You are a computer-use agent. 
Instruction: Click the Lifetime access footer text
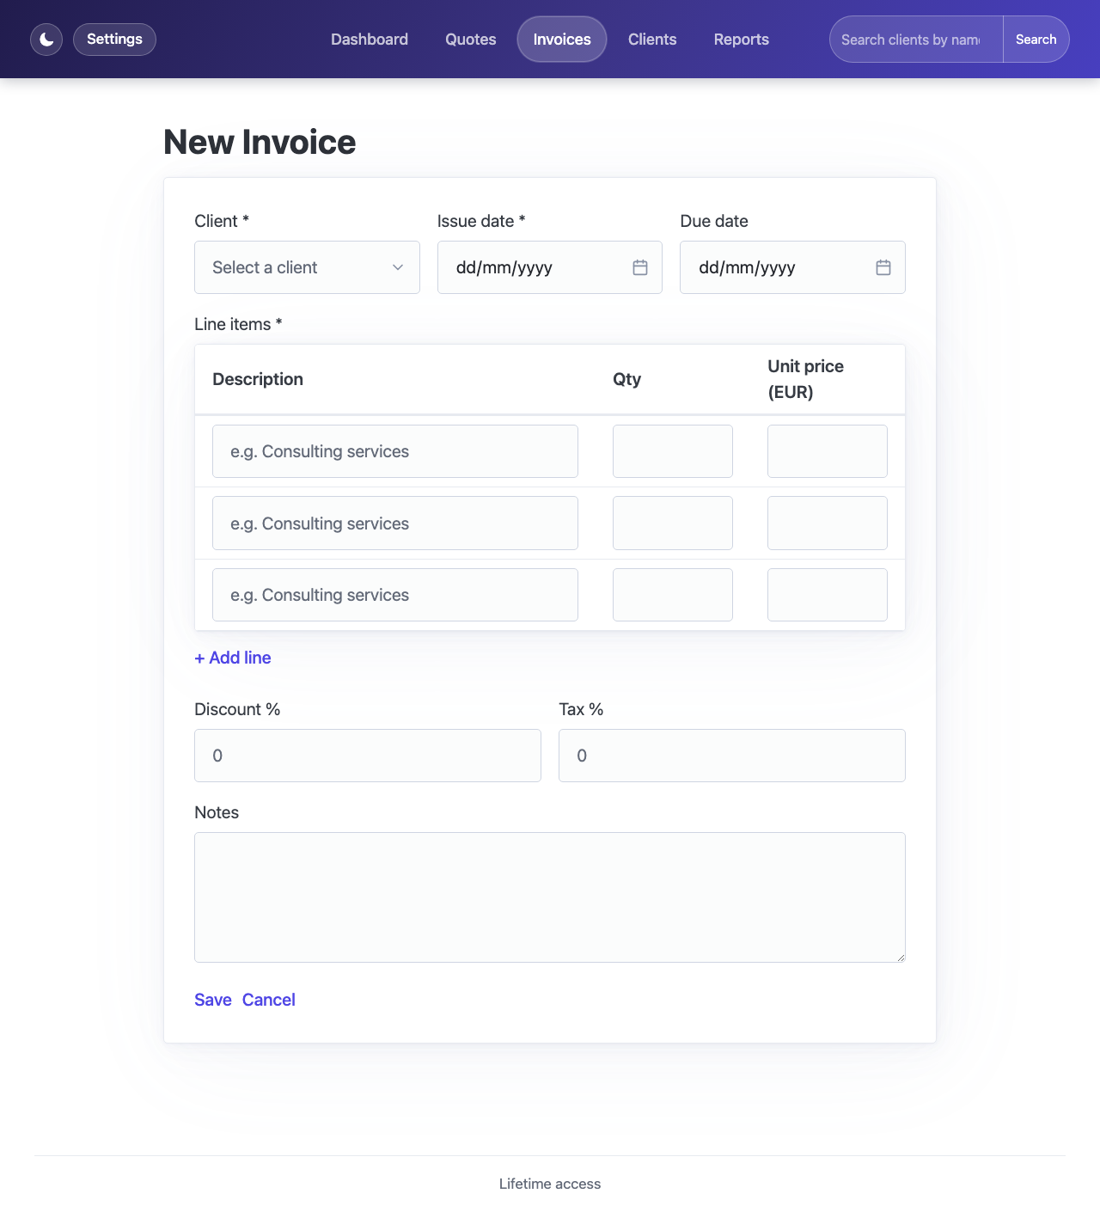pos(550,1184)
